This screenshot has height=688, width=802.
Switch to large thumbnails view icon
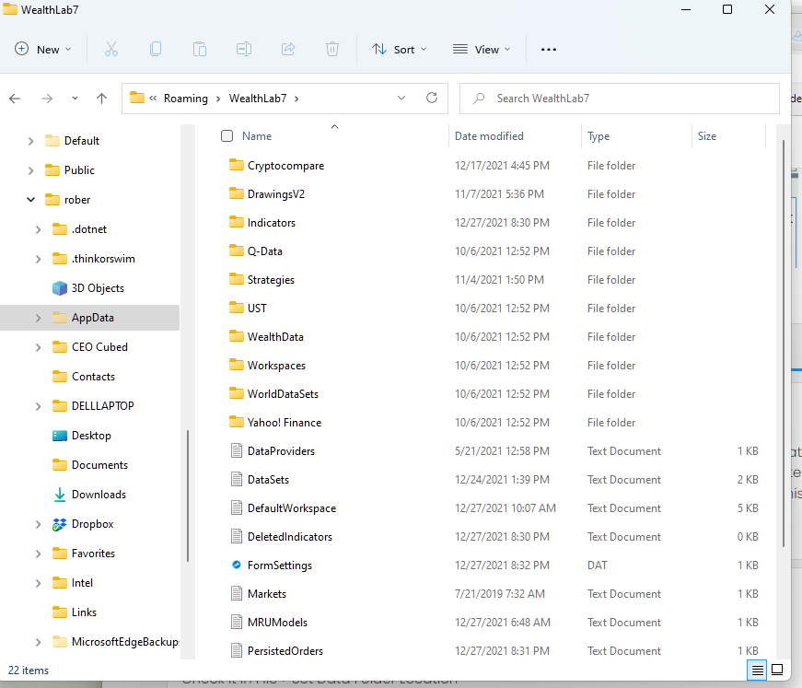pyautogui.click(x=777, y=671)
